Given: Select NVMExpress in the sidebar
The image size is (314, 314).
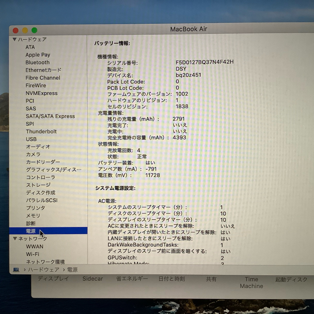Looking at the screenshot, I should coord(41,93).
